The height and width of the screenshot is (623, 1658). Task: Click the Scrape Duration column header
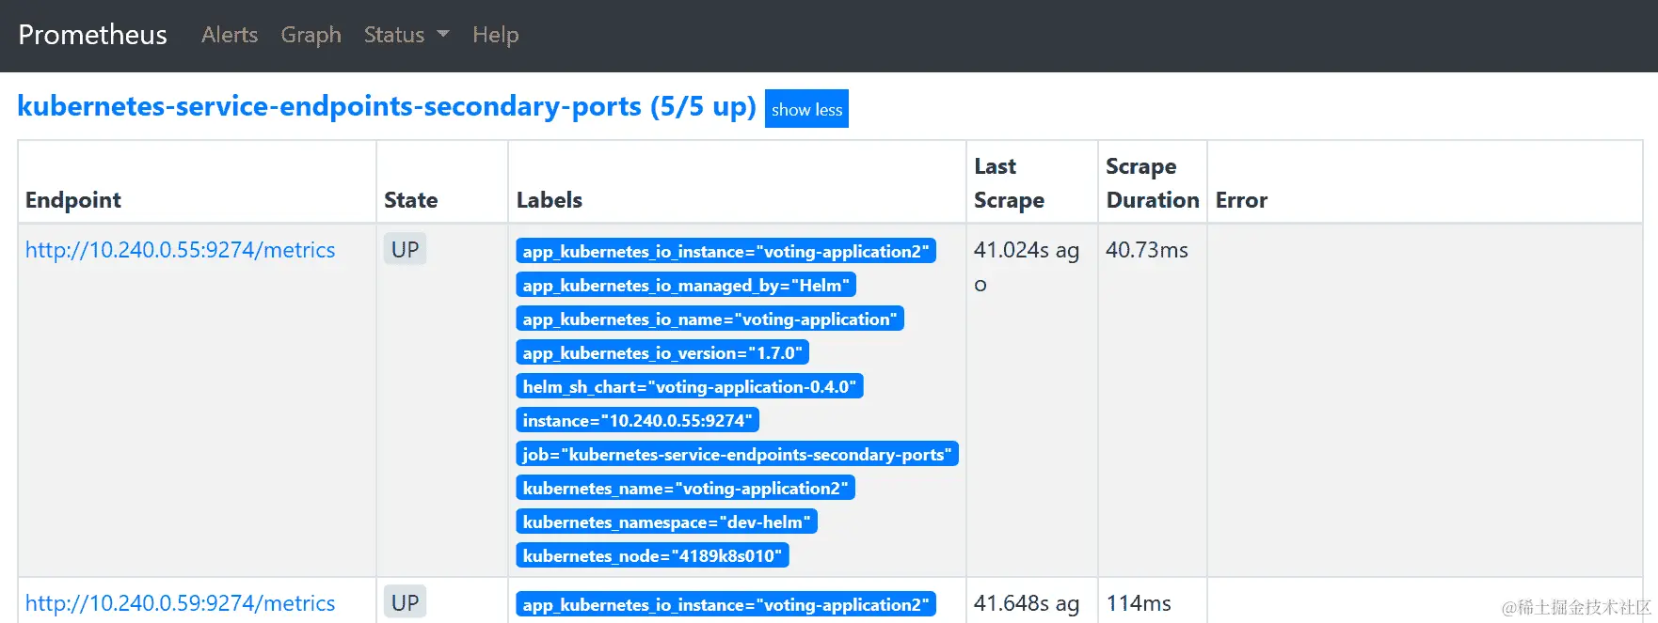1153,183
